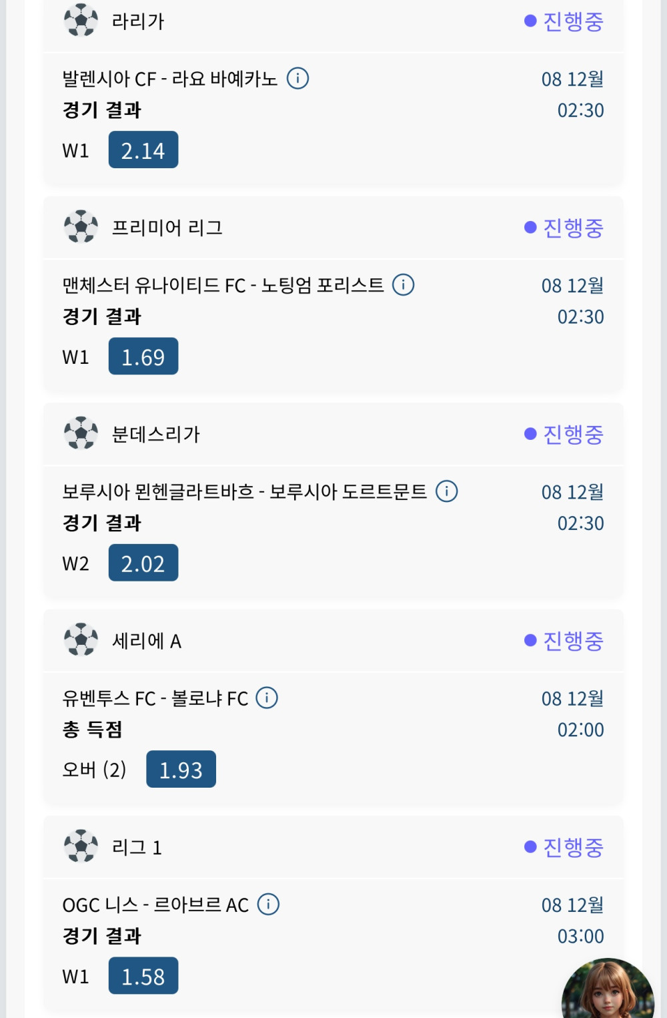This screenshot has height=1018, width=667.
Task: Click 진행중 status on the 라리가 card
Action: [564, 21]
